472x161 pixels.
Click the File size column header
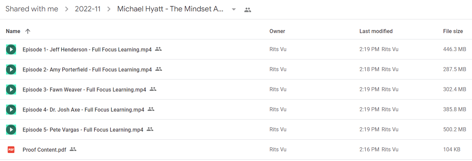(453, 31)
